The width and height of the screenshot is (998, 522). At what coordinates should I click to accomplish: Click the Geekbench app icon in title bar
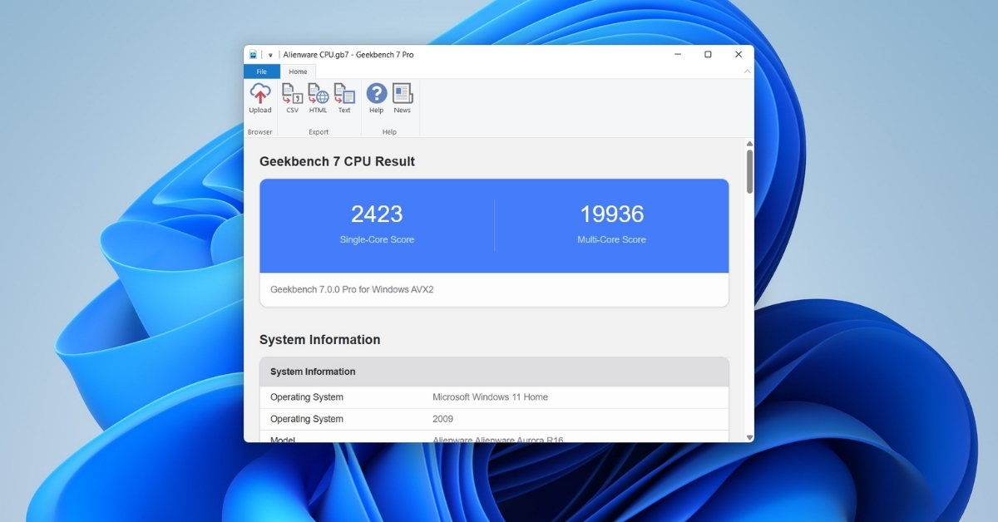[x=253, y=55]
